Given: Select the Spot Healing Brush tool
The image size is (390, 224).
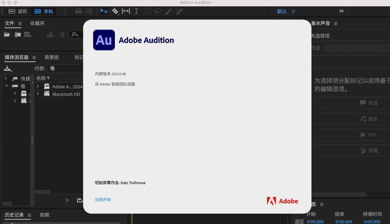Looking at the screenshot, I should 179,12.
